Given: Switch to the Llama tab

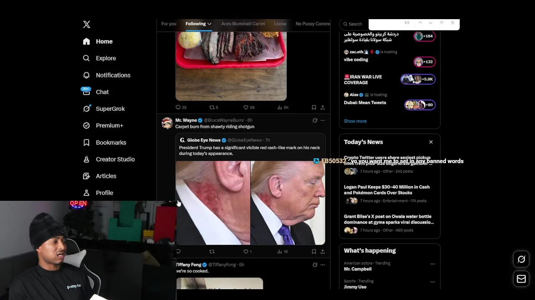Looking at the screenshot, I should [x=280, y=24].
